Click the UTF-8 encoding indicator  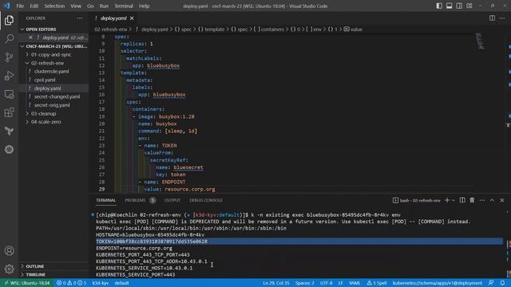click(327, 283)
